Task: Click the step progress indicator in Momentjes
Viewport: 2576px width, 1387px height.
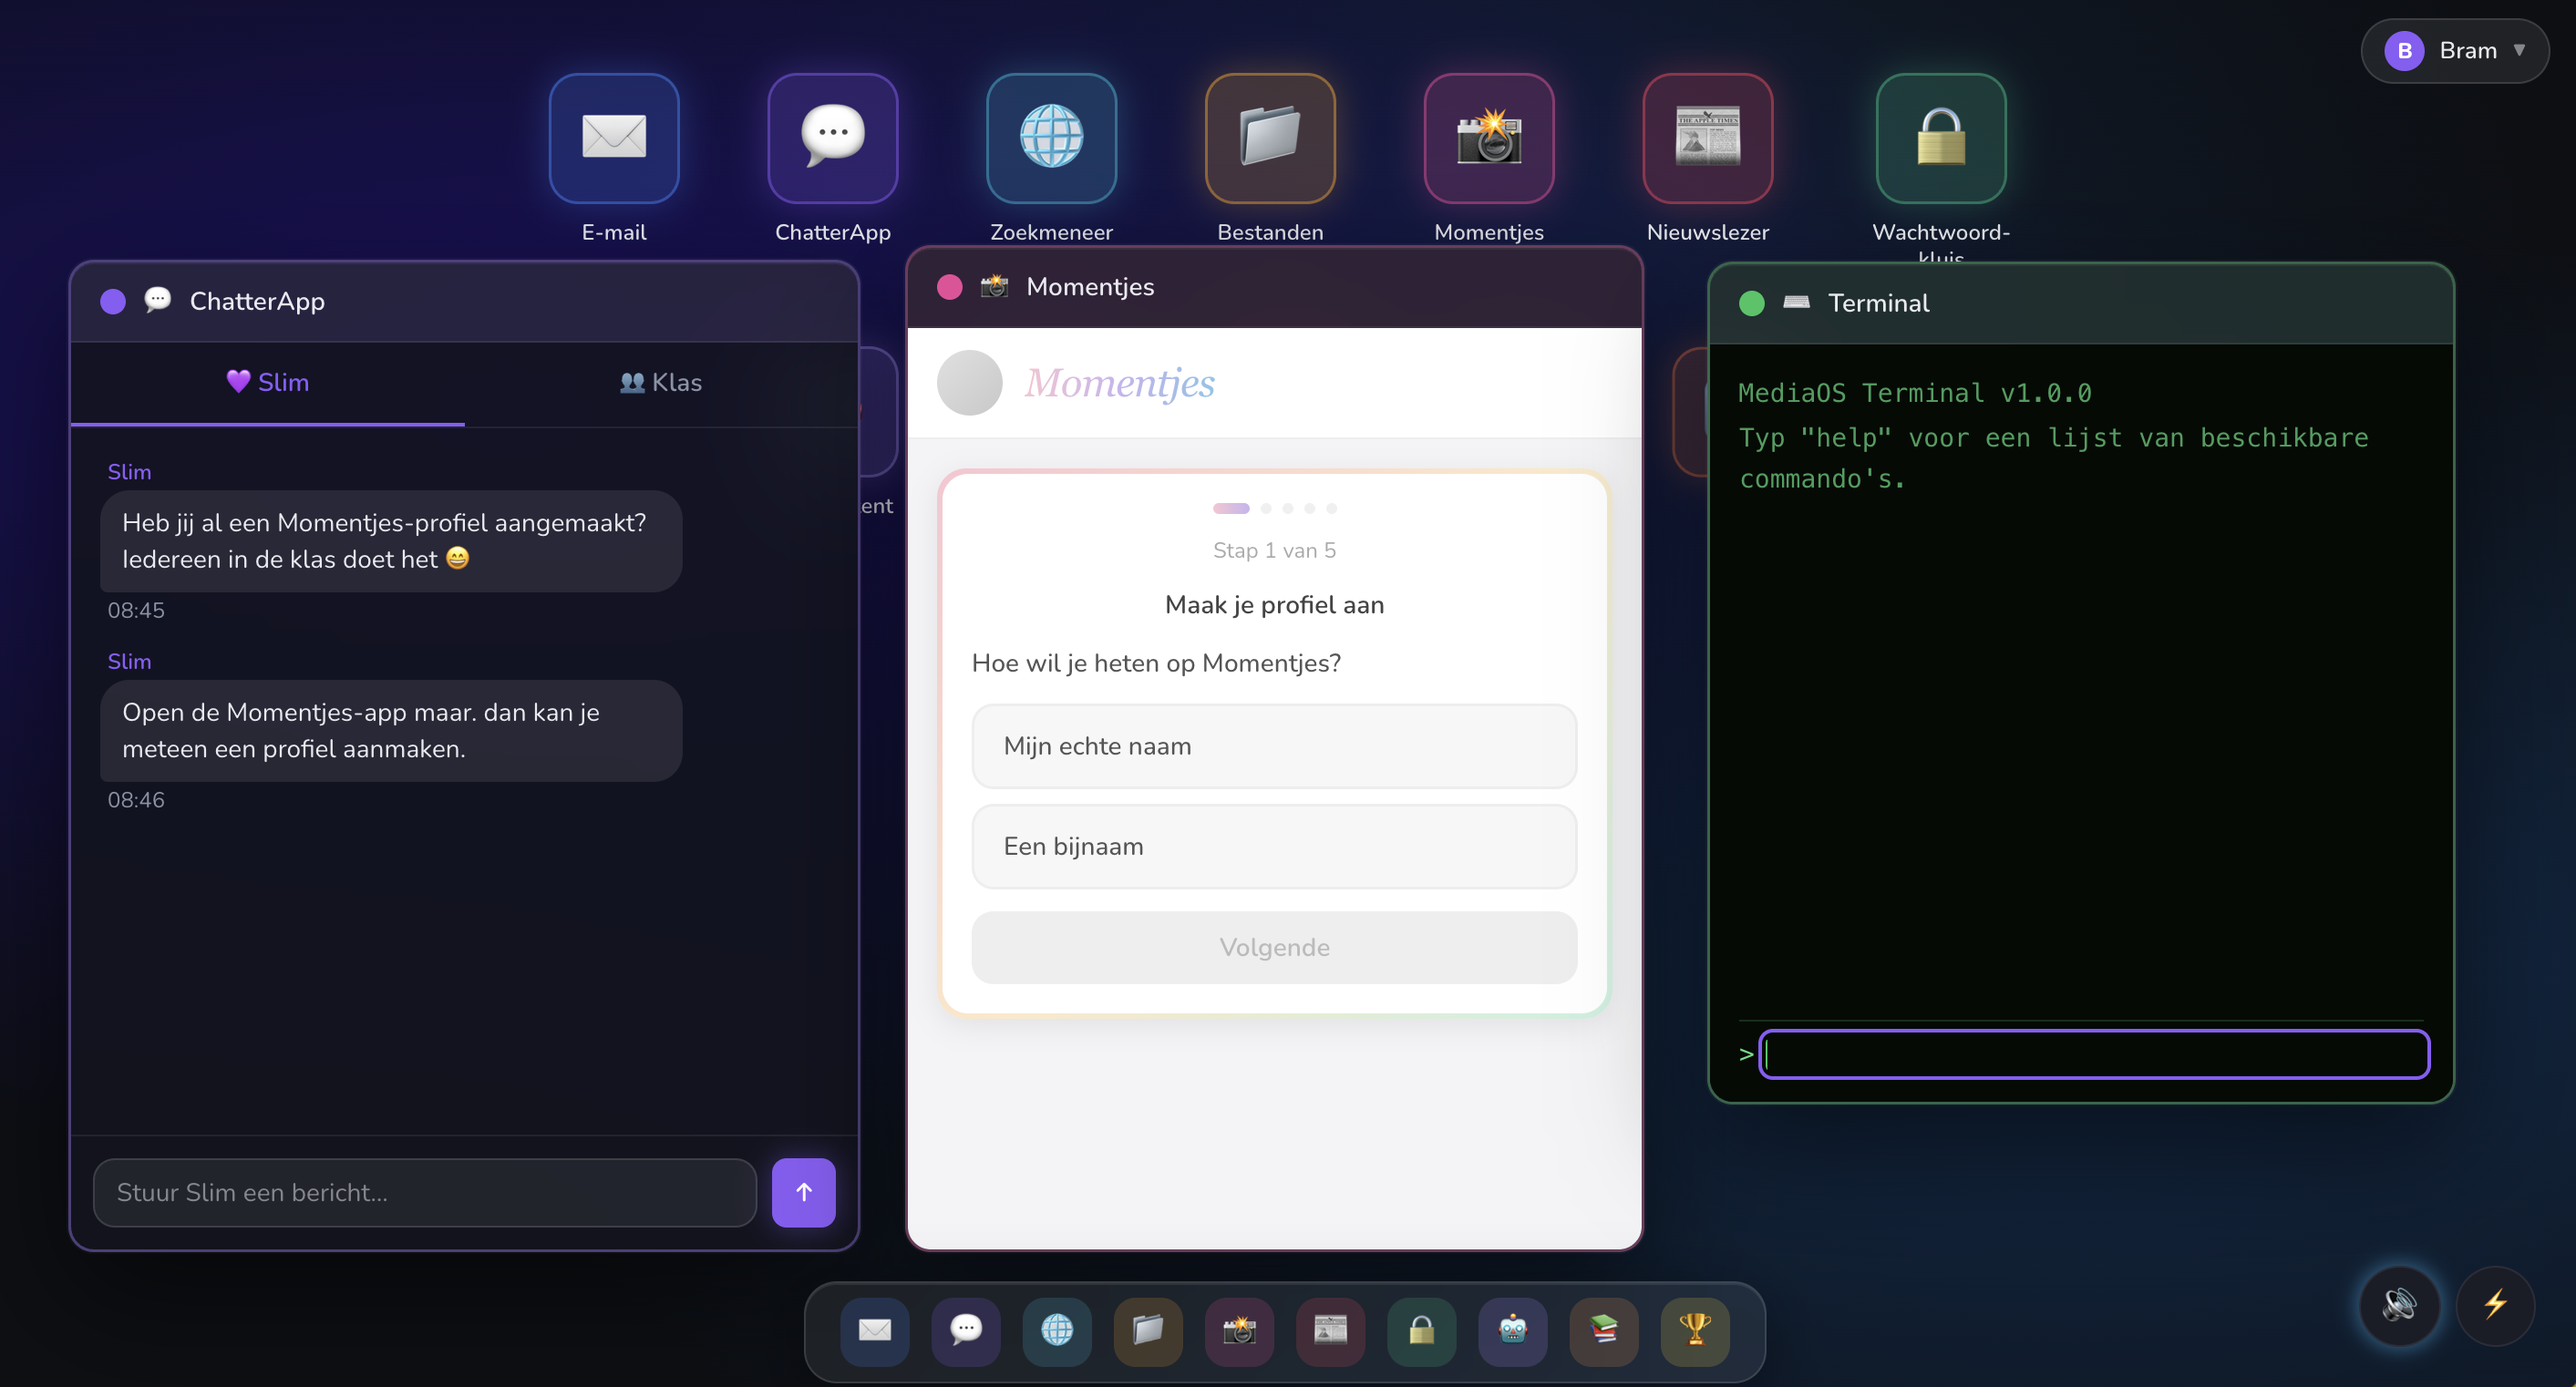Action: (1274, 508)
